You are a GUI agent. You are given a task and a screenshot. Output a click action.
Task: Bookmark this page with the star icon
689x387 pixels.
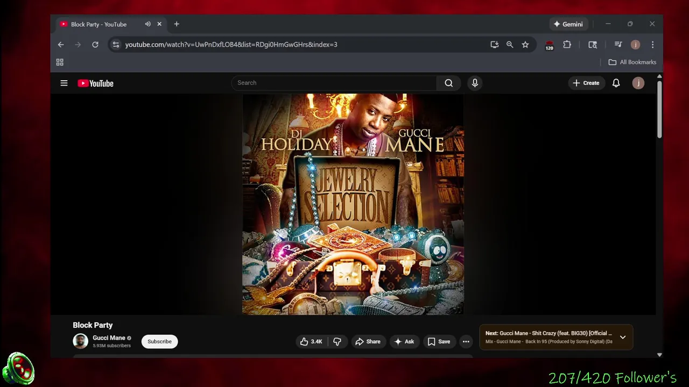pos(525,45)
